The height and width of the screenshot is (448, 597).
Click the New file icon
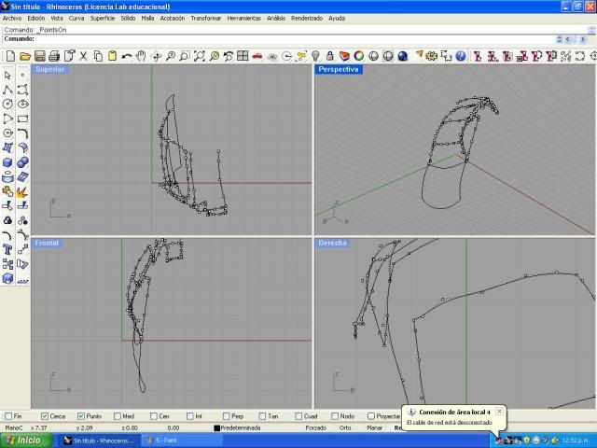pyautogui.click(x=10, y=56)
